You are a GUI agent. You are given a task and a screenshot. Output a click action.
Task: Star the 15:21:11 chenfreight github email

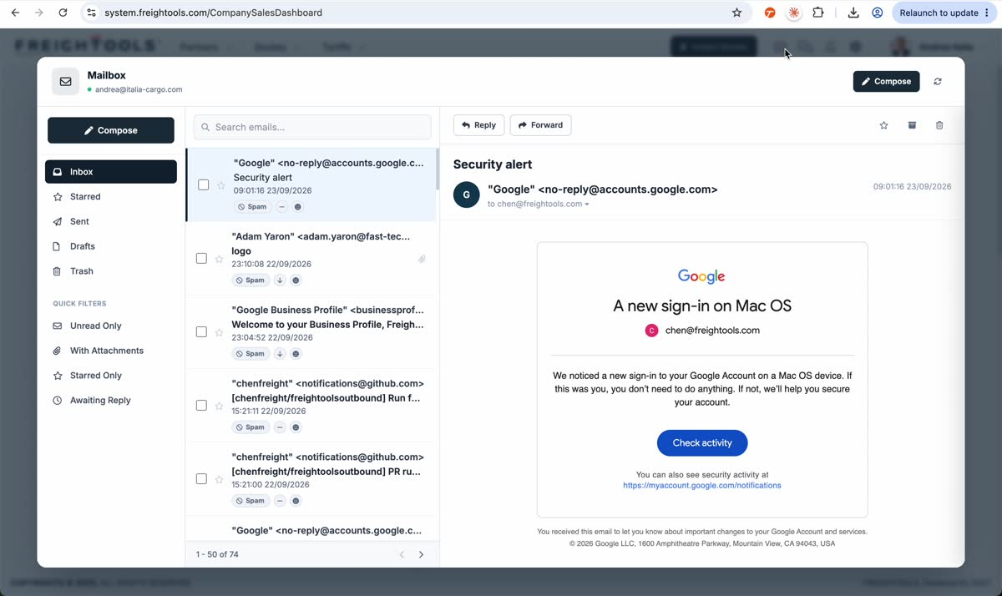coord(219,406)
